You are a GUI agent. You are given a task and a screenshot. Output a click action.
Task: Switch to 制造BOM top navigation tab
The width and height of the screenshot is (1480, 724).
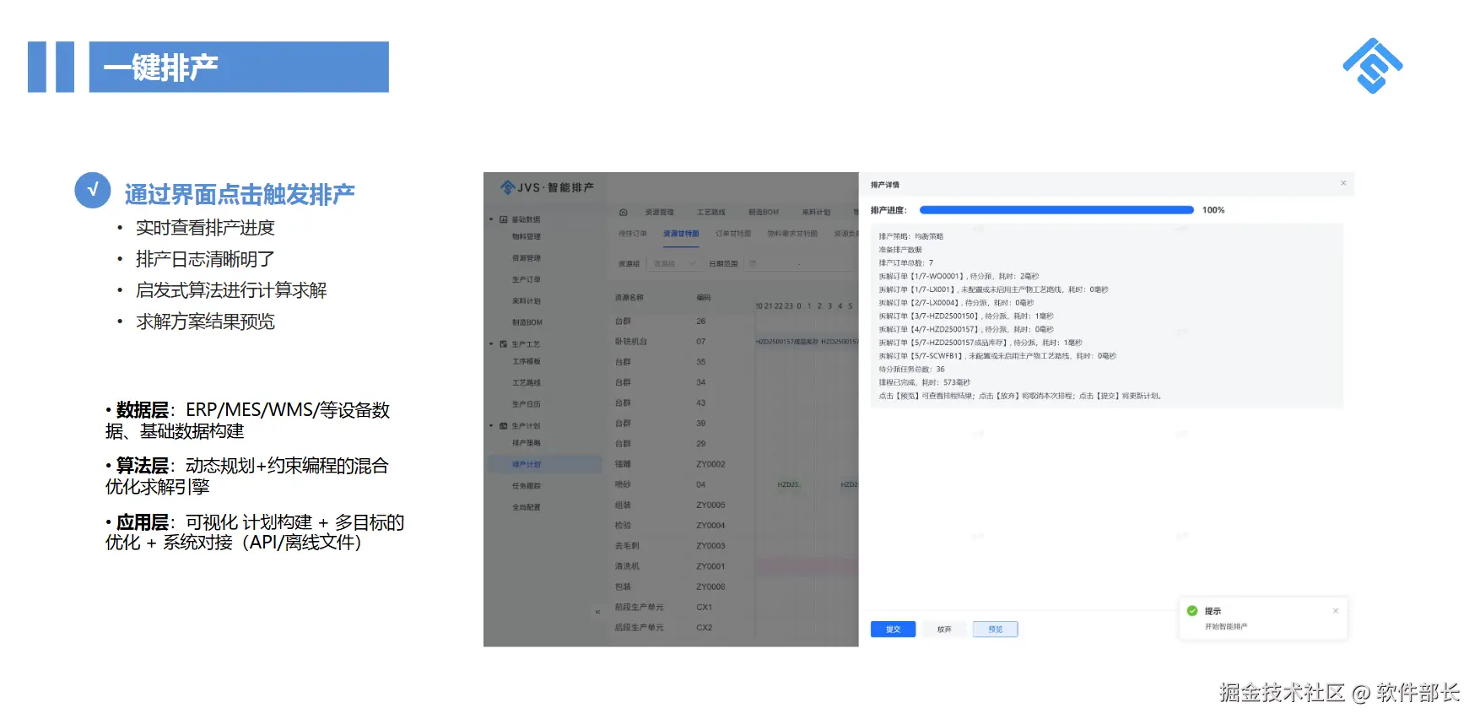764,213
